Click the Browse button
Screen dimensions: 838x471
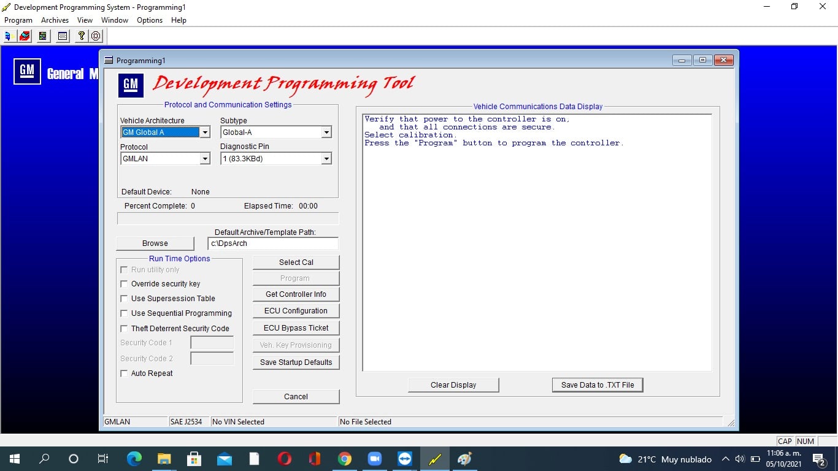pyautogui.click(x=155, y=243)
